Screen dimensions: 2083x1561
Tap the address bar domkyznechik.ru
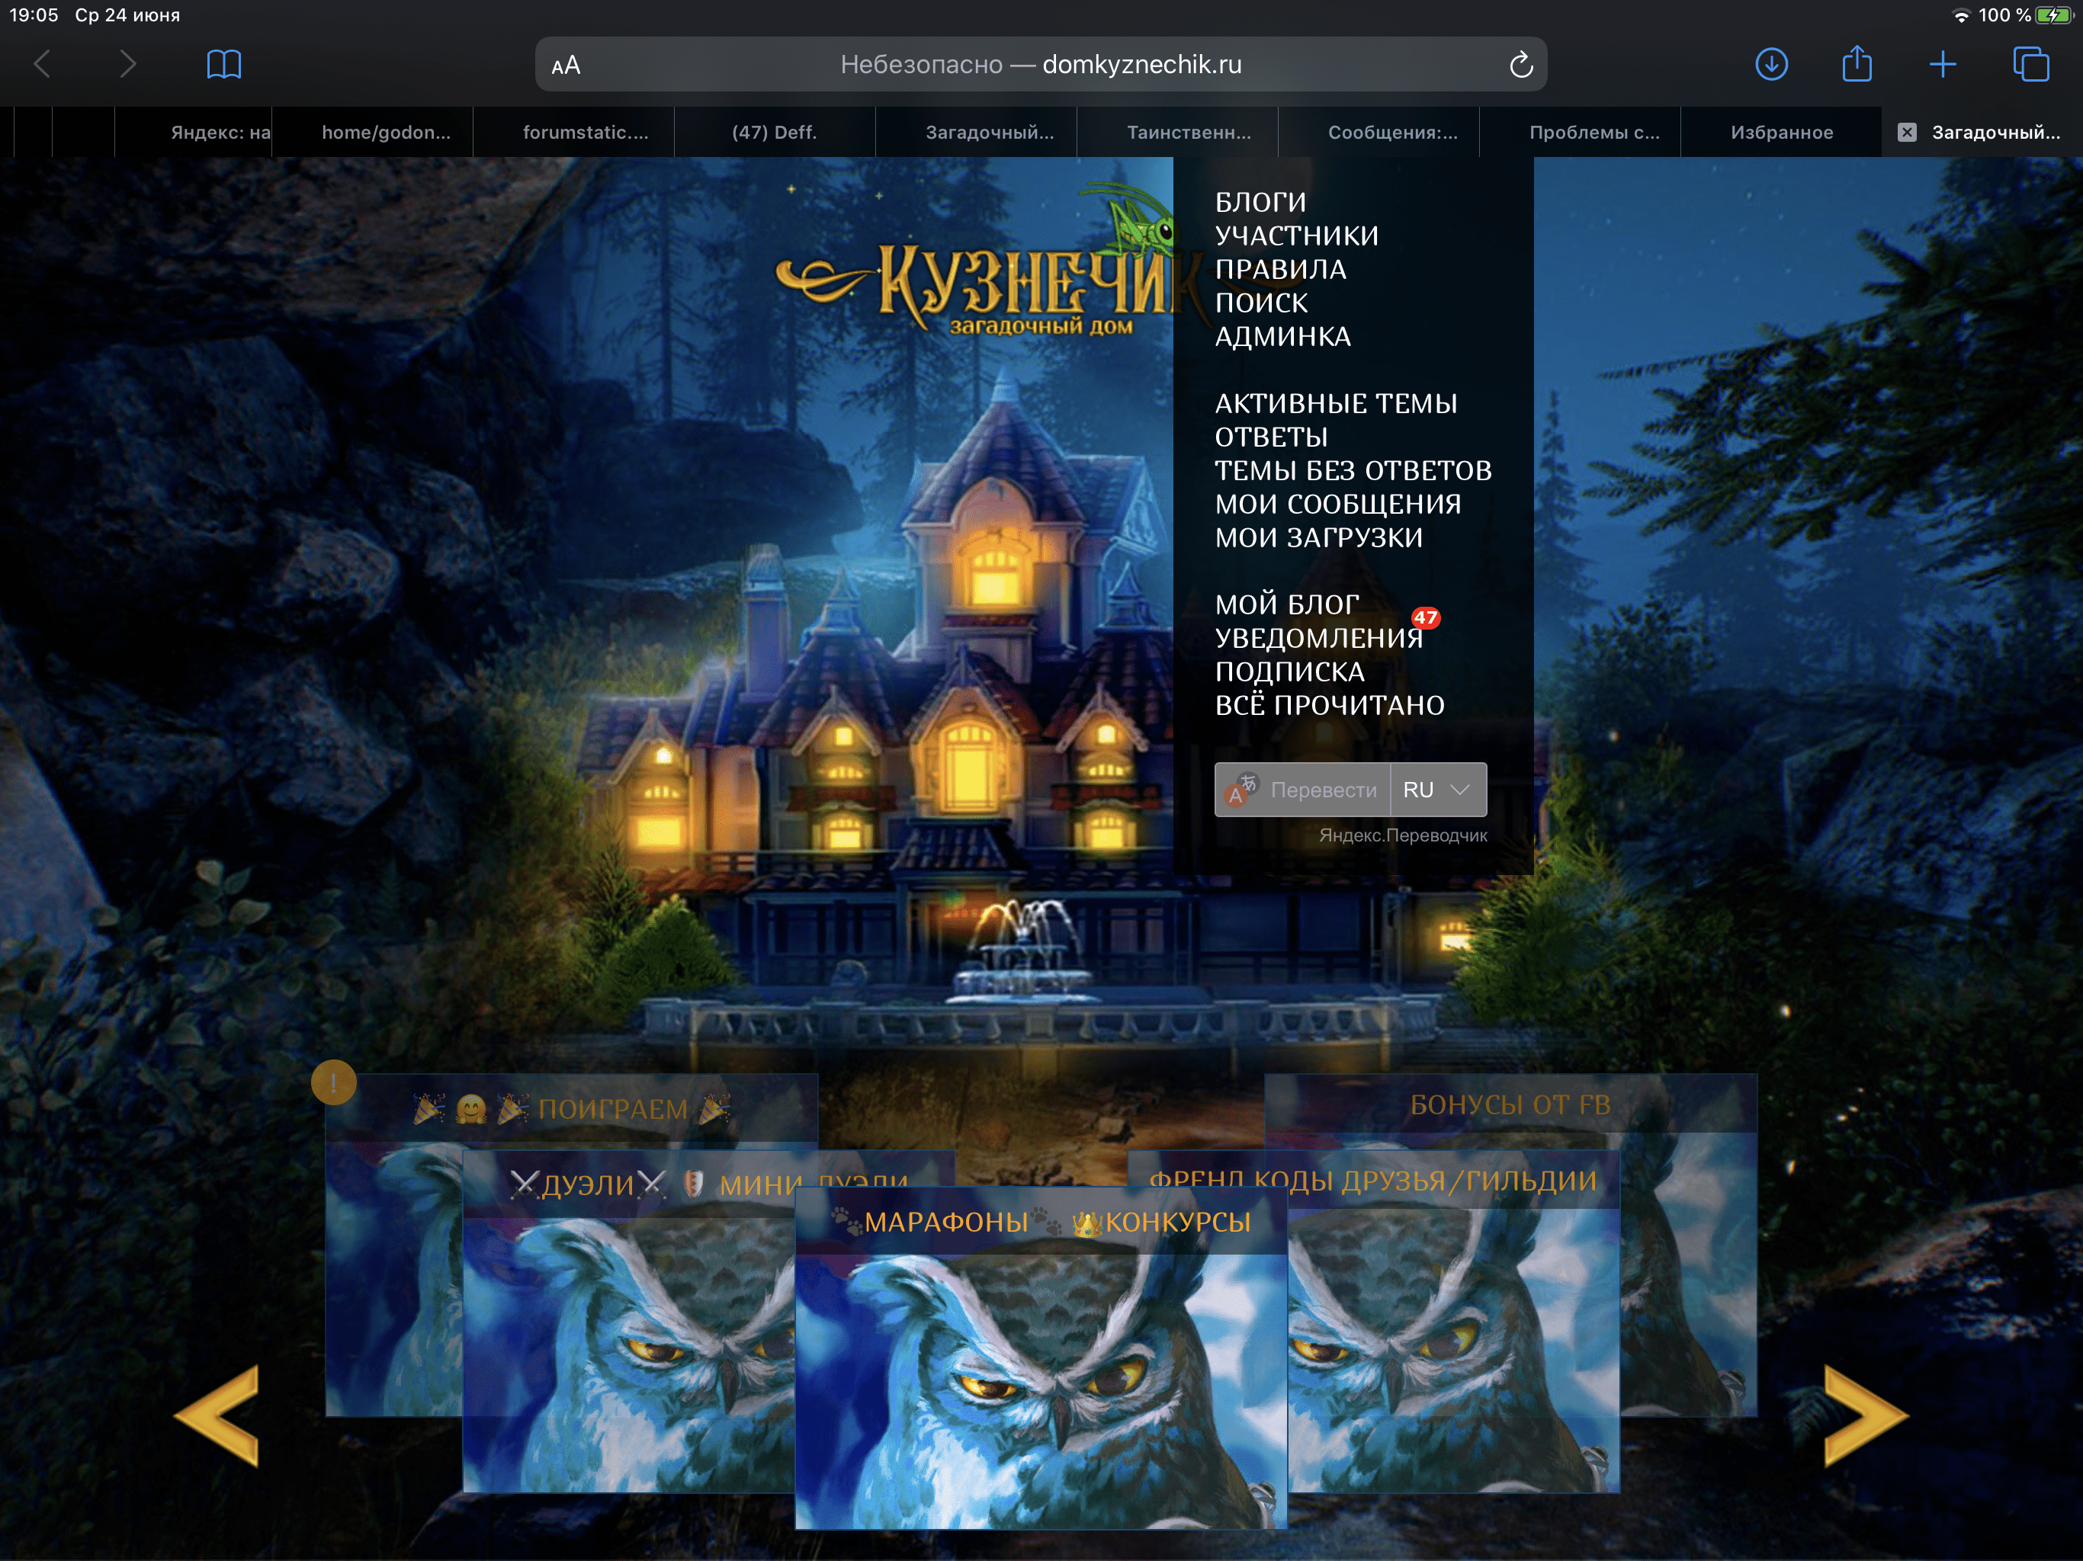(x=1041, y=64)
